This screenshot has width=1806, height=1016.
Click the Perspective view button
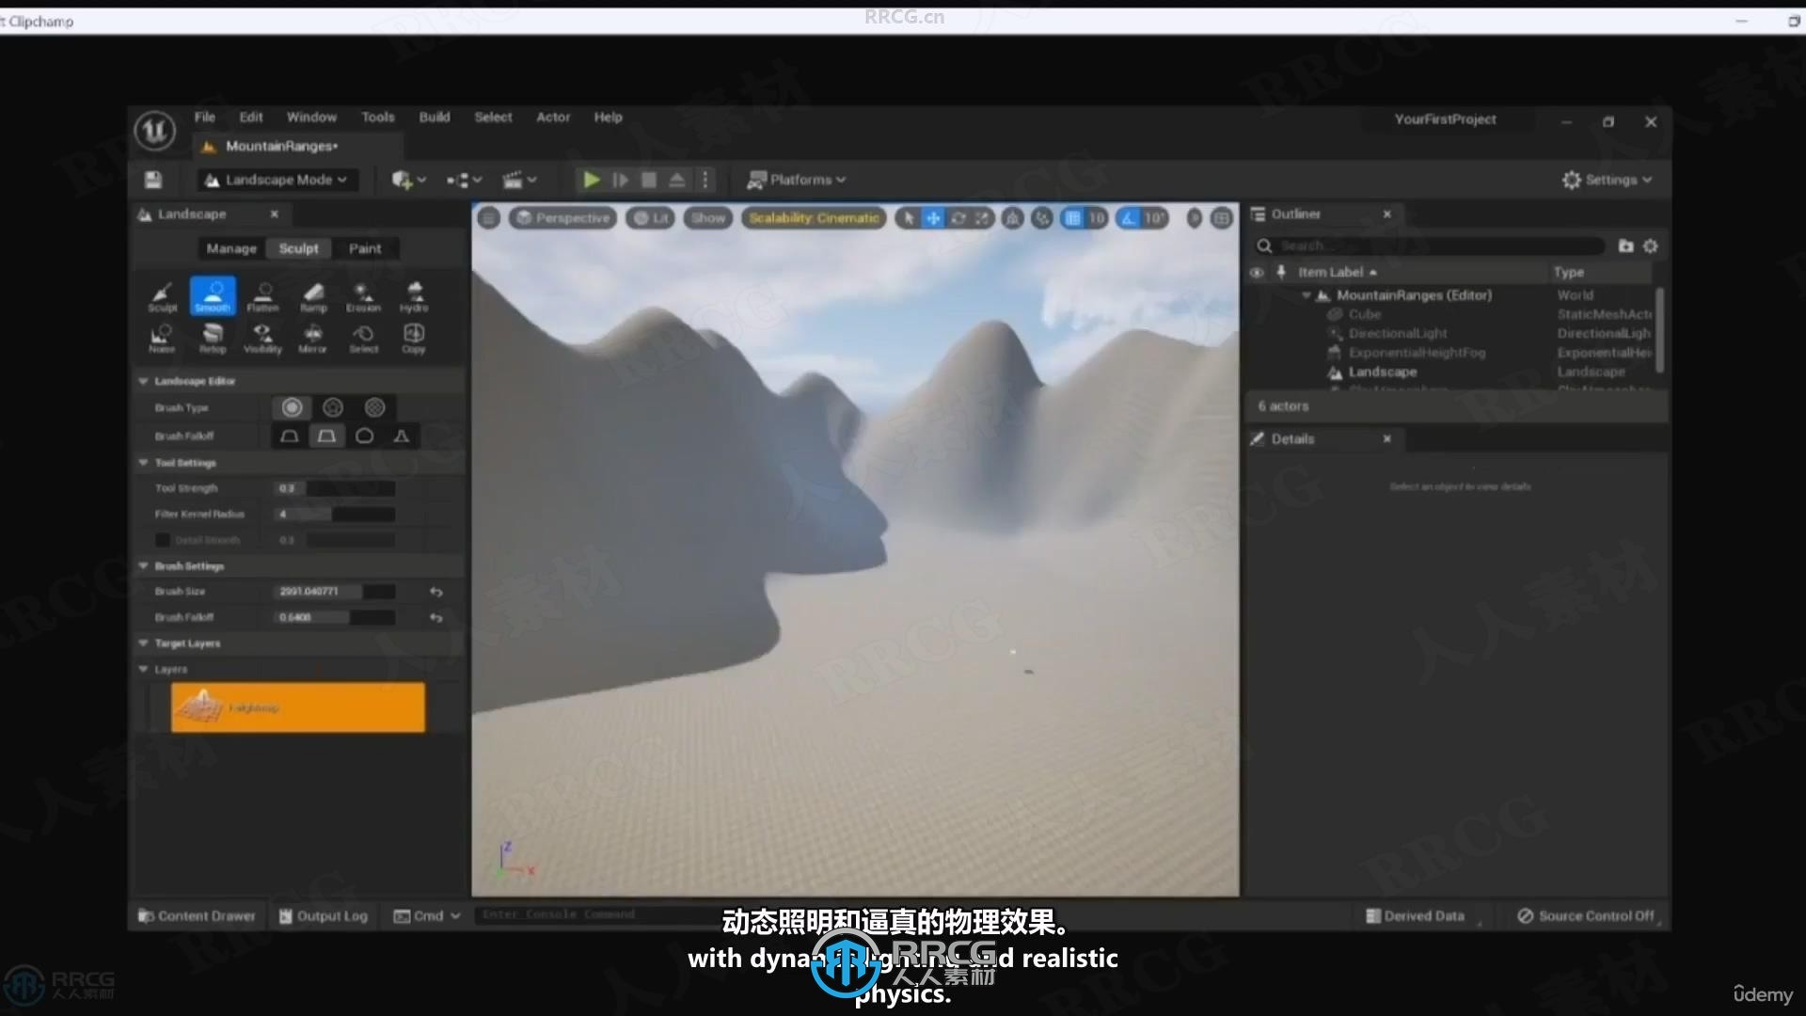coord(563,218)
